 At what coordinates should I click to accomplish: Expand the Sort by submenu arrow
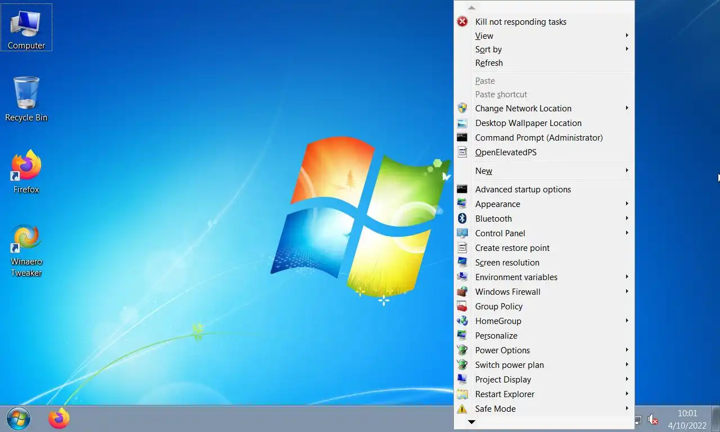pos(627,49)
